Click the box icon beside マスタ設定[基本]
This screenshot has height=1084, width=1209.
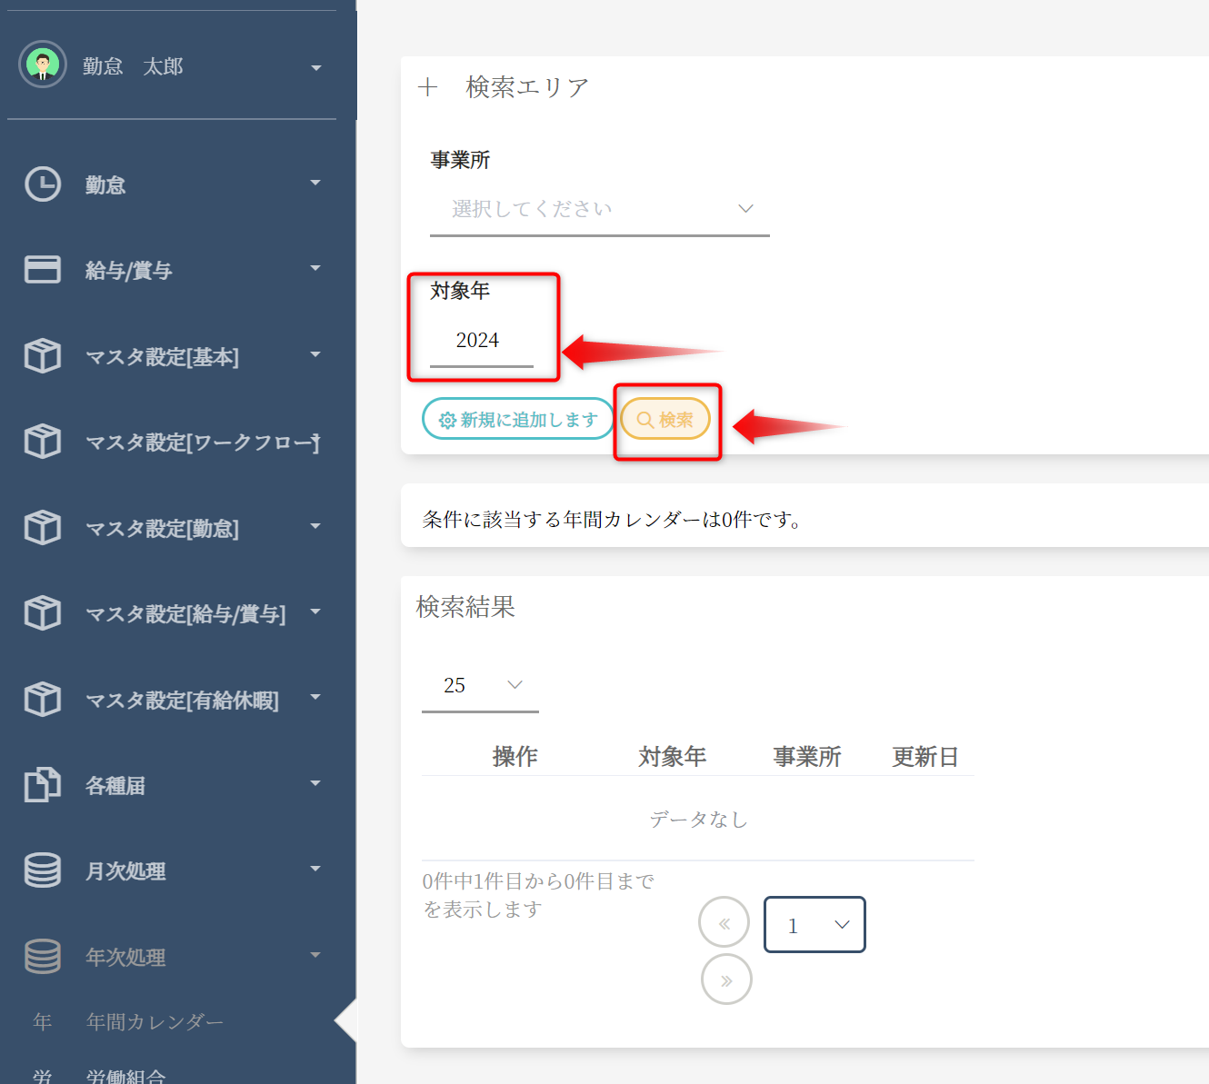(43, 356)
